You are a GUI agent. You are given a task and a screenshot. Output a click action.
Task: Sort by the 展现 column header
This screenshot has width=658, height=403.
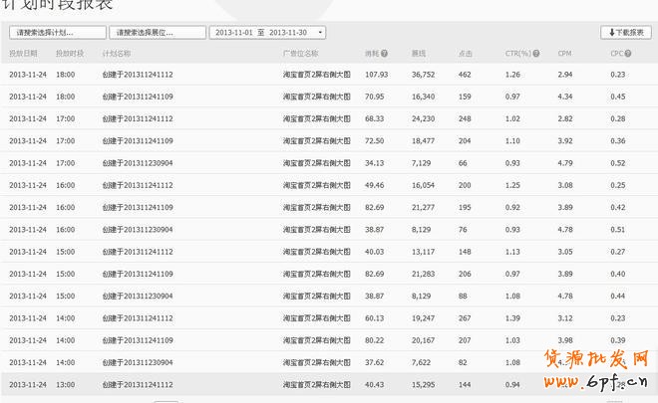pyautogui.click(x=418, y=53)
